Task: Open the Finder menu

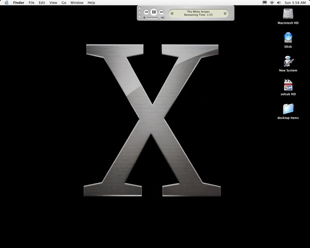Action: pos(18,2)
